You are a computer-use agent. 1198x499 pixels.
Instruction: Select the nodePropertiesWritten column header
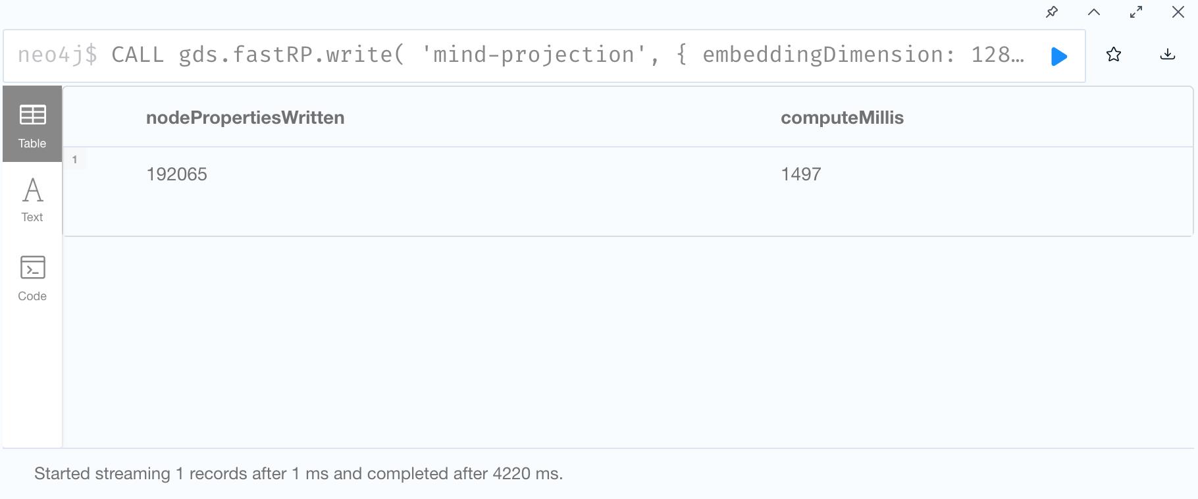click(245, 118)
